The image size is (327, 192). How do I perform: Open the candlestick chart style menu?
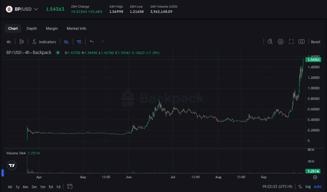pos(21,42)
